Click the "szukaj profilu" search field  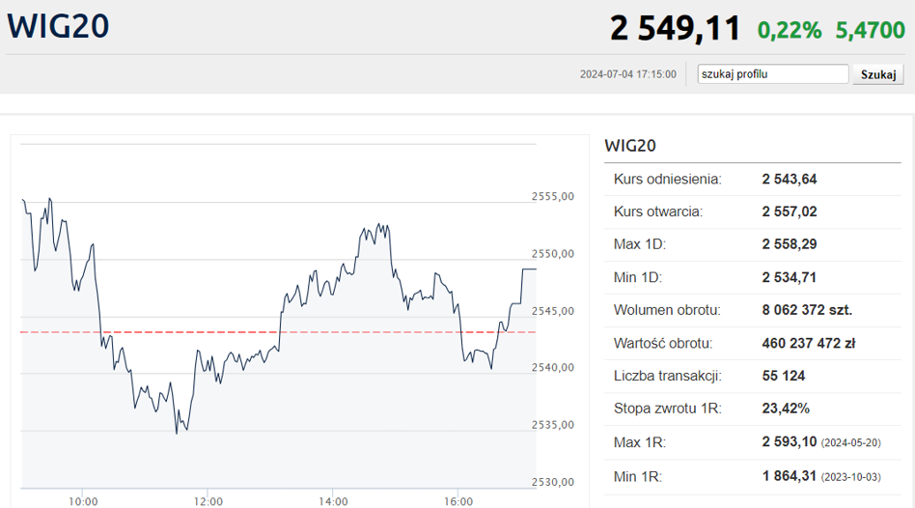(x=772, y=74)
